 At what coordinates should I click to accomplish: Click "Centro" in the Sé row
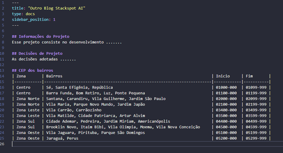tap(23, 88)
